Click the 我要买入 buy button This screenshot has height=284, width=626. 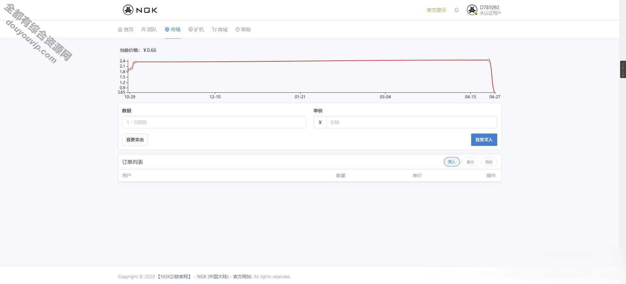tap(484, 140)
